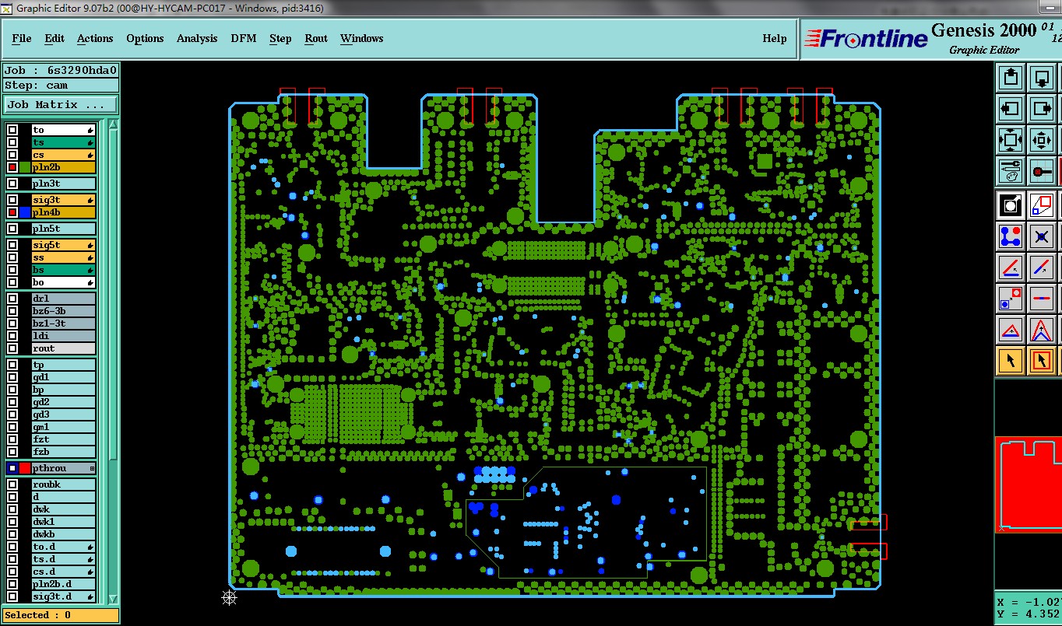Image resolution: width=1062 pixels, height=626 pixels.
Task: Click the Help menu button
Action: pyautogui.click(x=775, y=38)
